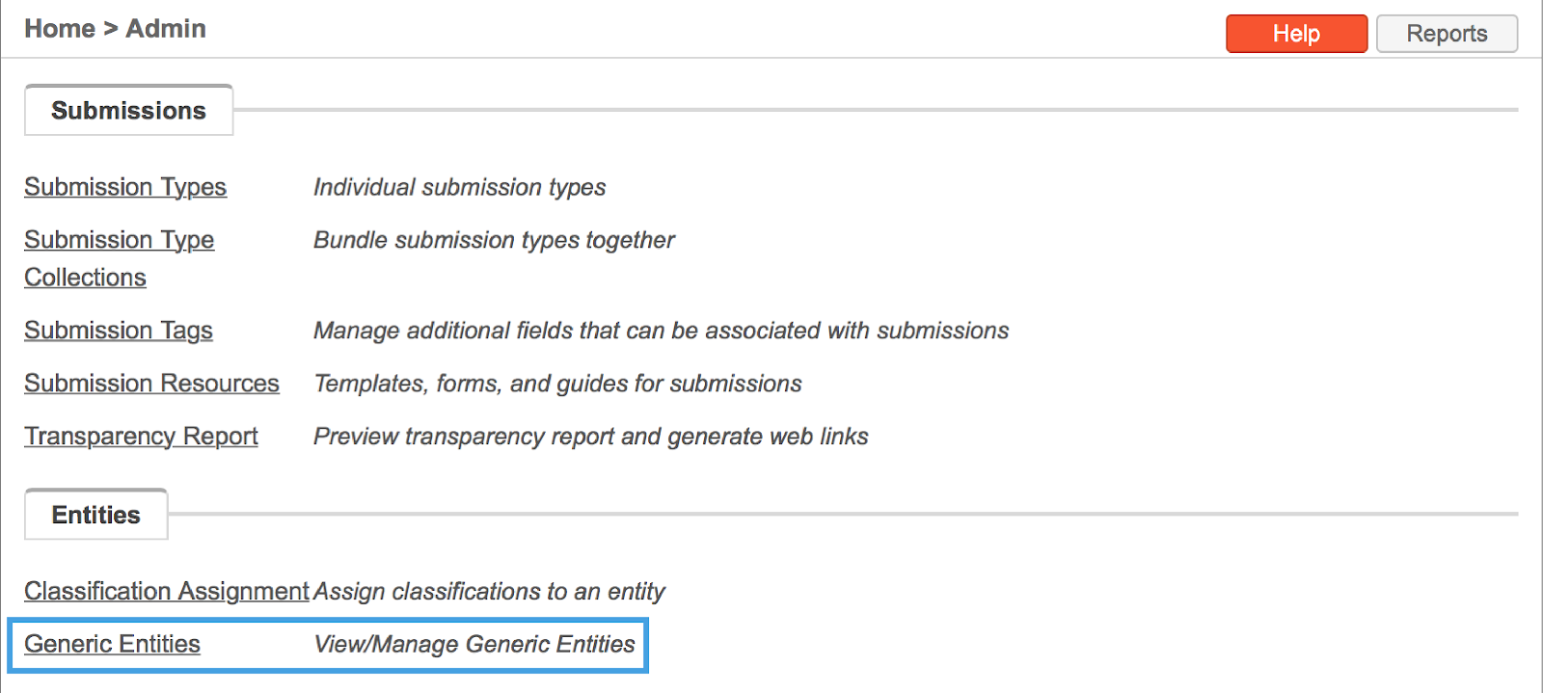Click the "Manage additional fields" description text
Screen dimensions: 1543x693
[661, 331]
